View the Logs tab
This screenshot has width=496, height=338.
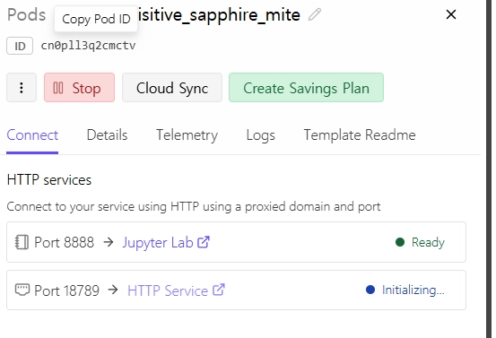[x=261, y=135]
